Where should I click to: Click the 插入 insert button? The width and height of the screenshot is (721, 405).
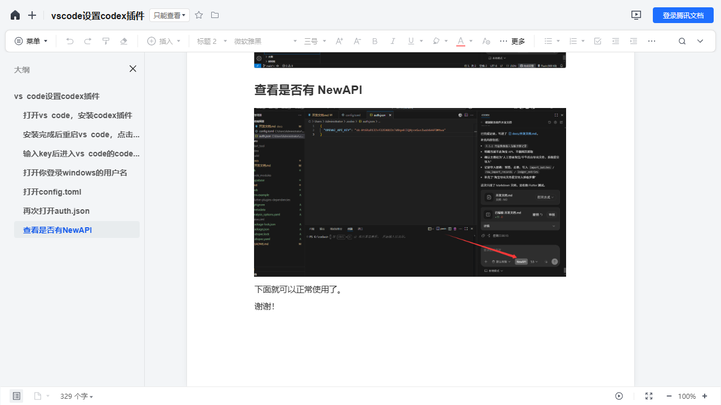click(160, 41)
